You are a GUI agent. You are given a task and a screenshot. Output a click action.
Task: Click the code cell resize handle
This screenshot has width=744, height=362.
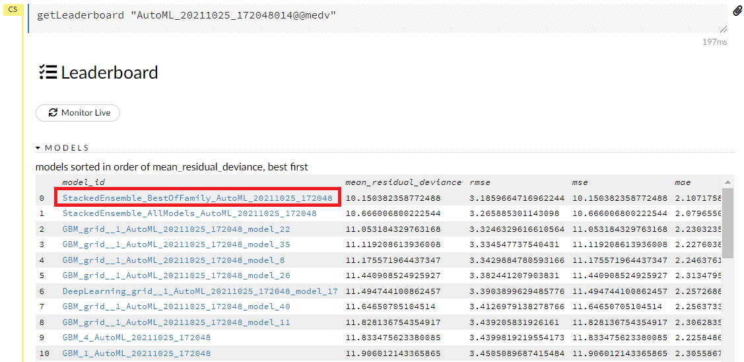pos(724,29)
